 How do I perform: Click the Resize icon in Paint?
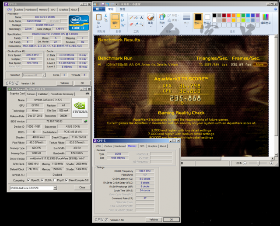122,20
